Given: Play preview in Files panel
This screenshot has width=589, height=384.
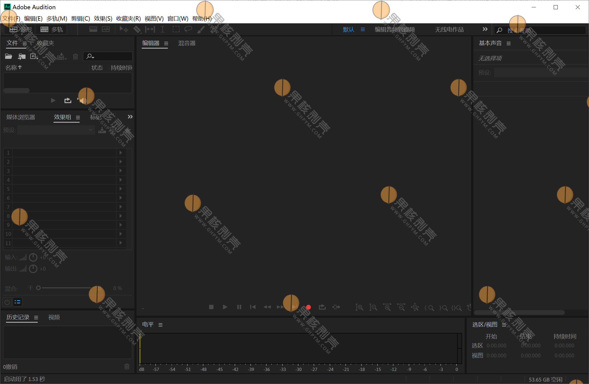Looking at the screenshot, I should (x=53, y=101).
